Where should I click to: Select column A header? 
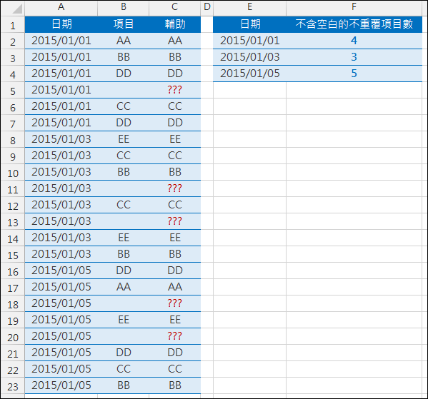point(61,7)
